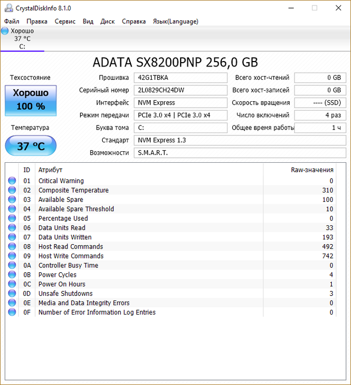Click status icon for Media and Data Integrity Errors
351x385 pixels.
[12, 302]
